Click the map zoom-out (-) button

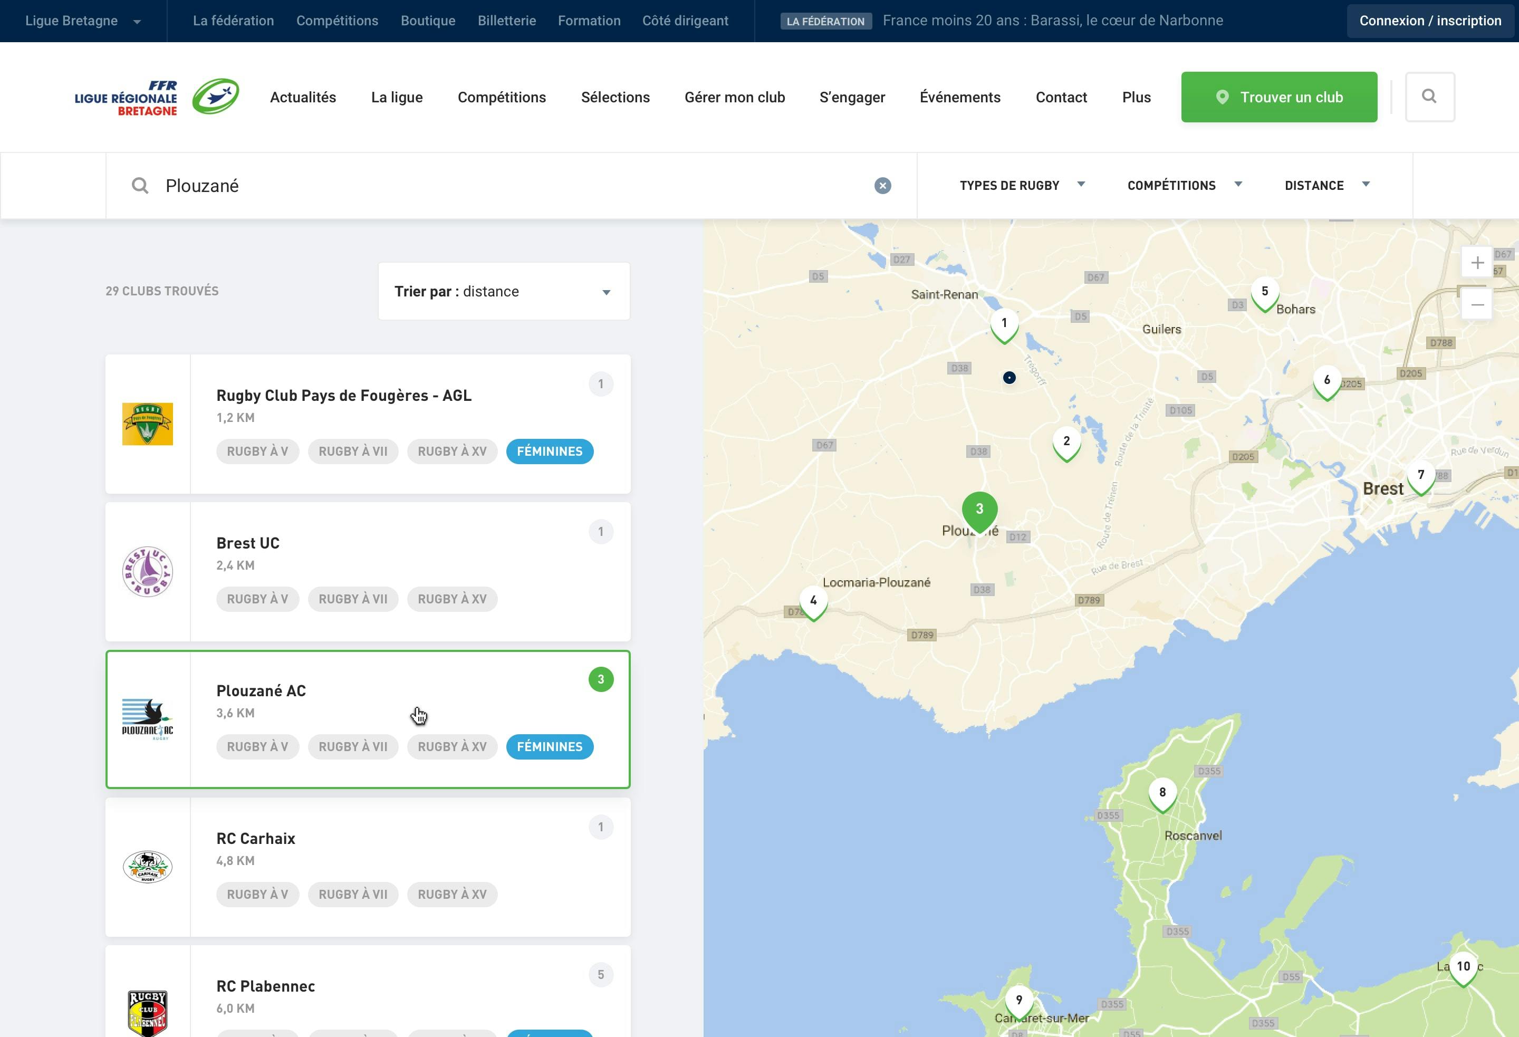pos(1476,305)
